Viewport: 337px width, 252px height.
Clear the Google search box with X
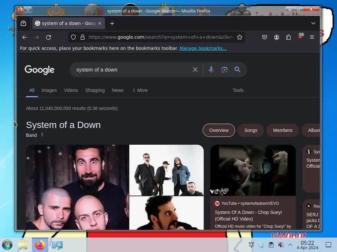(x=195, y=70)
